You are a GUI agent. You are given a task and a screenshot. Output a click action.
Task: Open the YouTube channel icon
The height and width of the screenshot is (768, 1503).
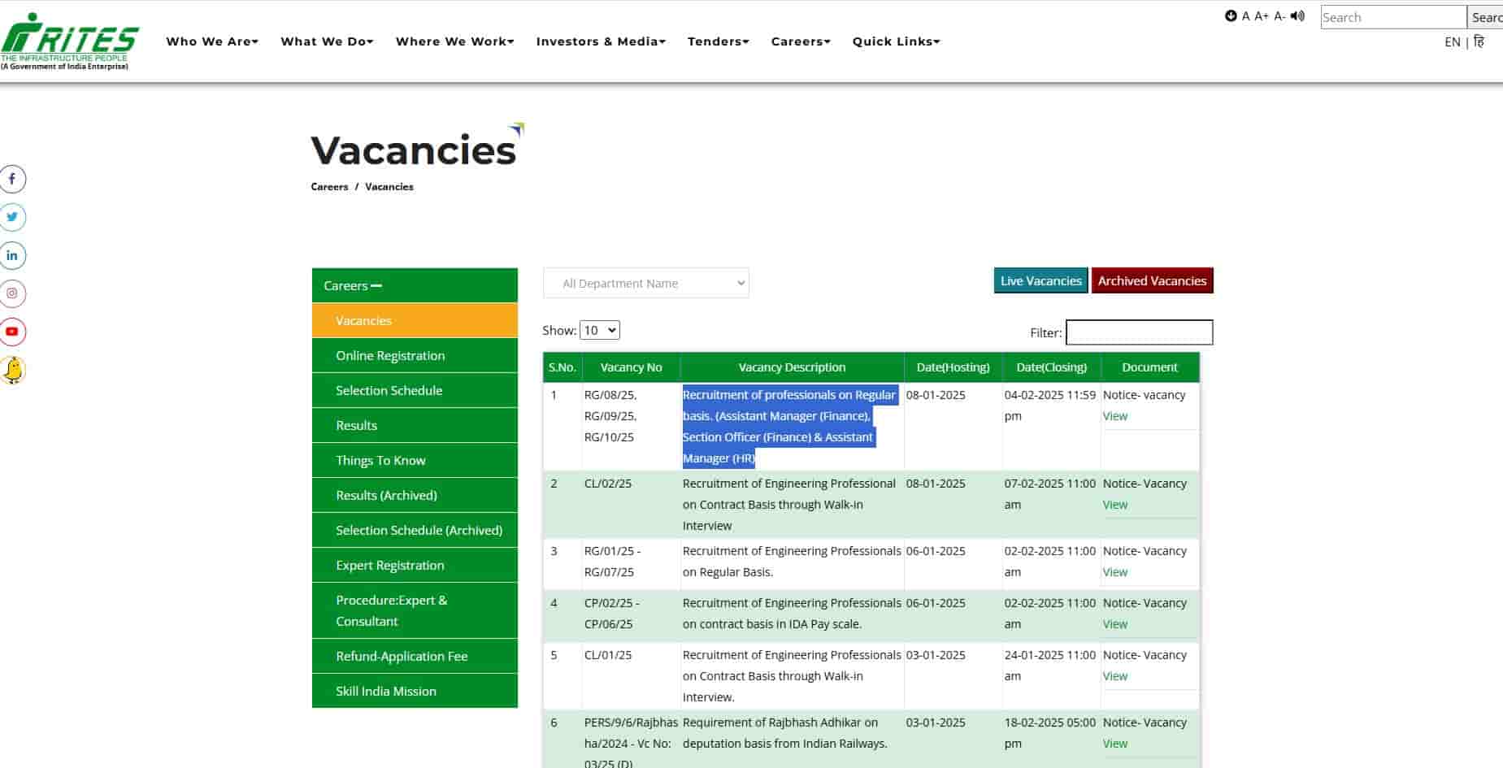point(13,332)
